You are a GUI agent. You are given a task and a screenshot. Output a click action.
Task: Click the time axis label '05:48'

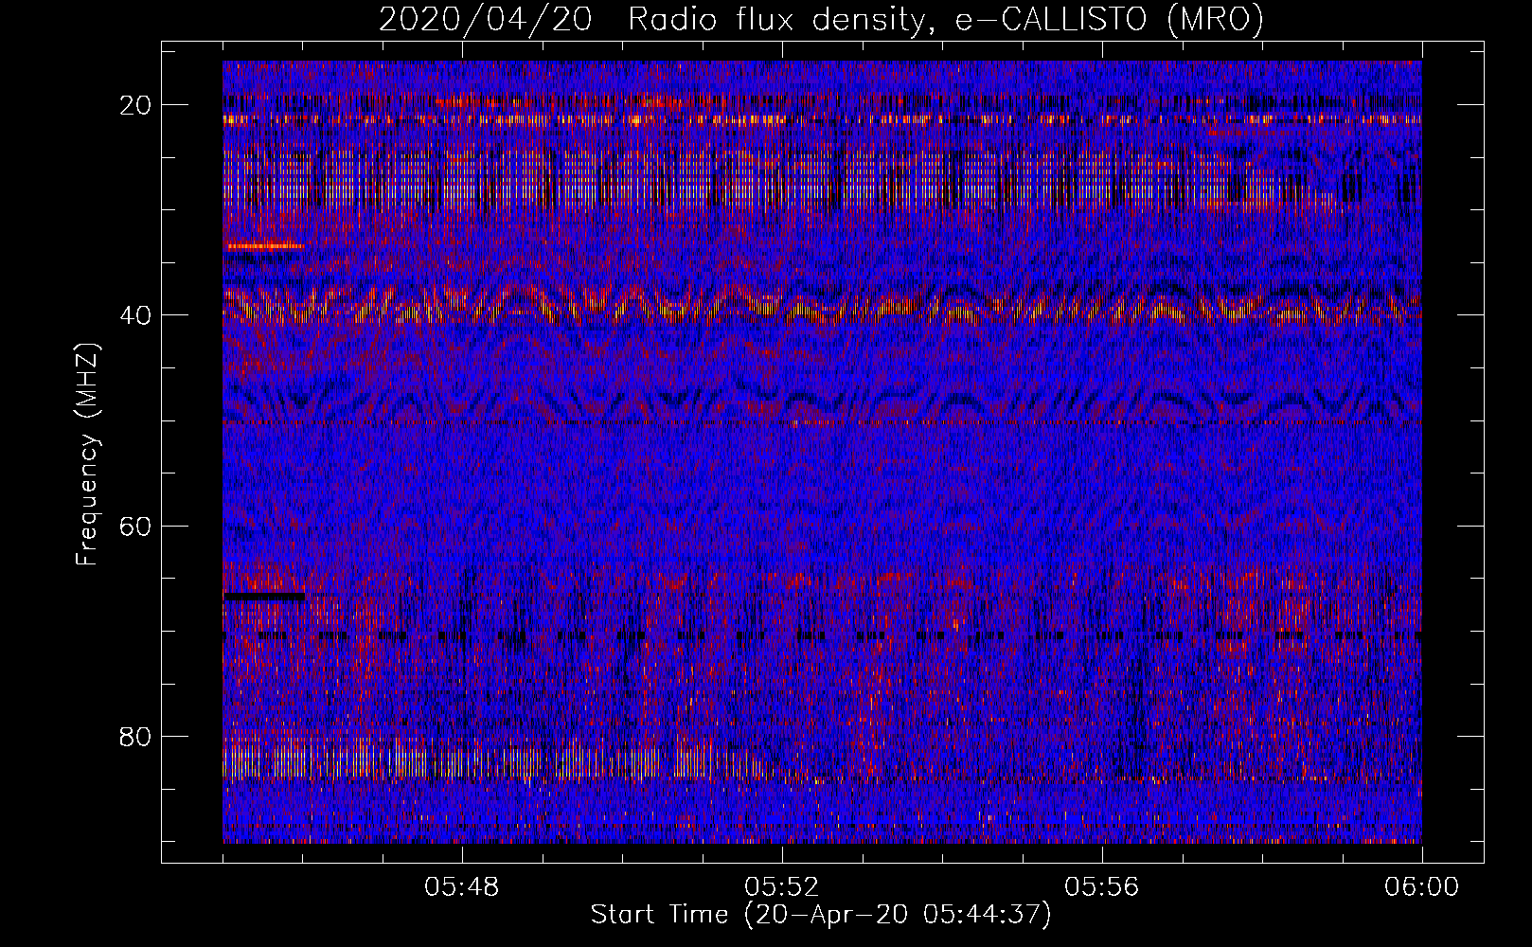pos(462,887)
